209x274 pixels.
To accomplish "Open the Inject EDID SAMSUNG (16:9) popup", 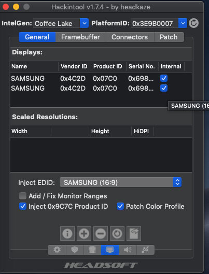I will coord(120,182).
